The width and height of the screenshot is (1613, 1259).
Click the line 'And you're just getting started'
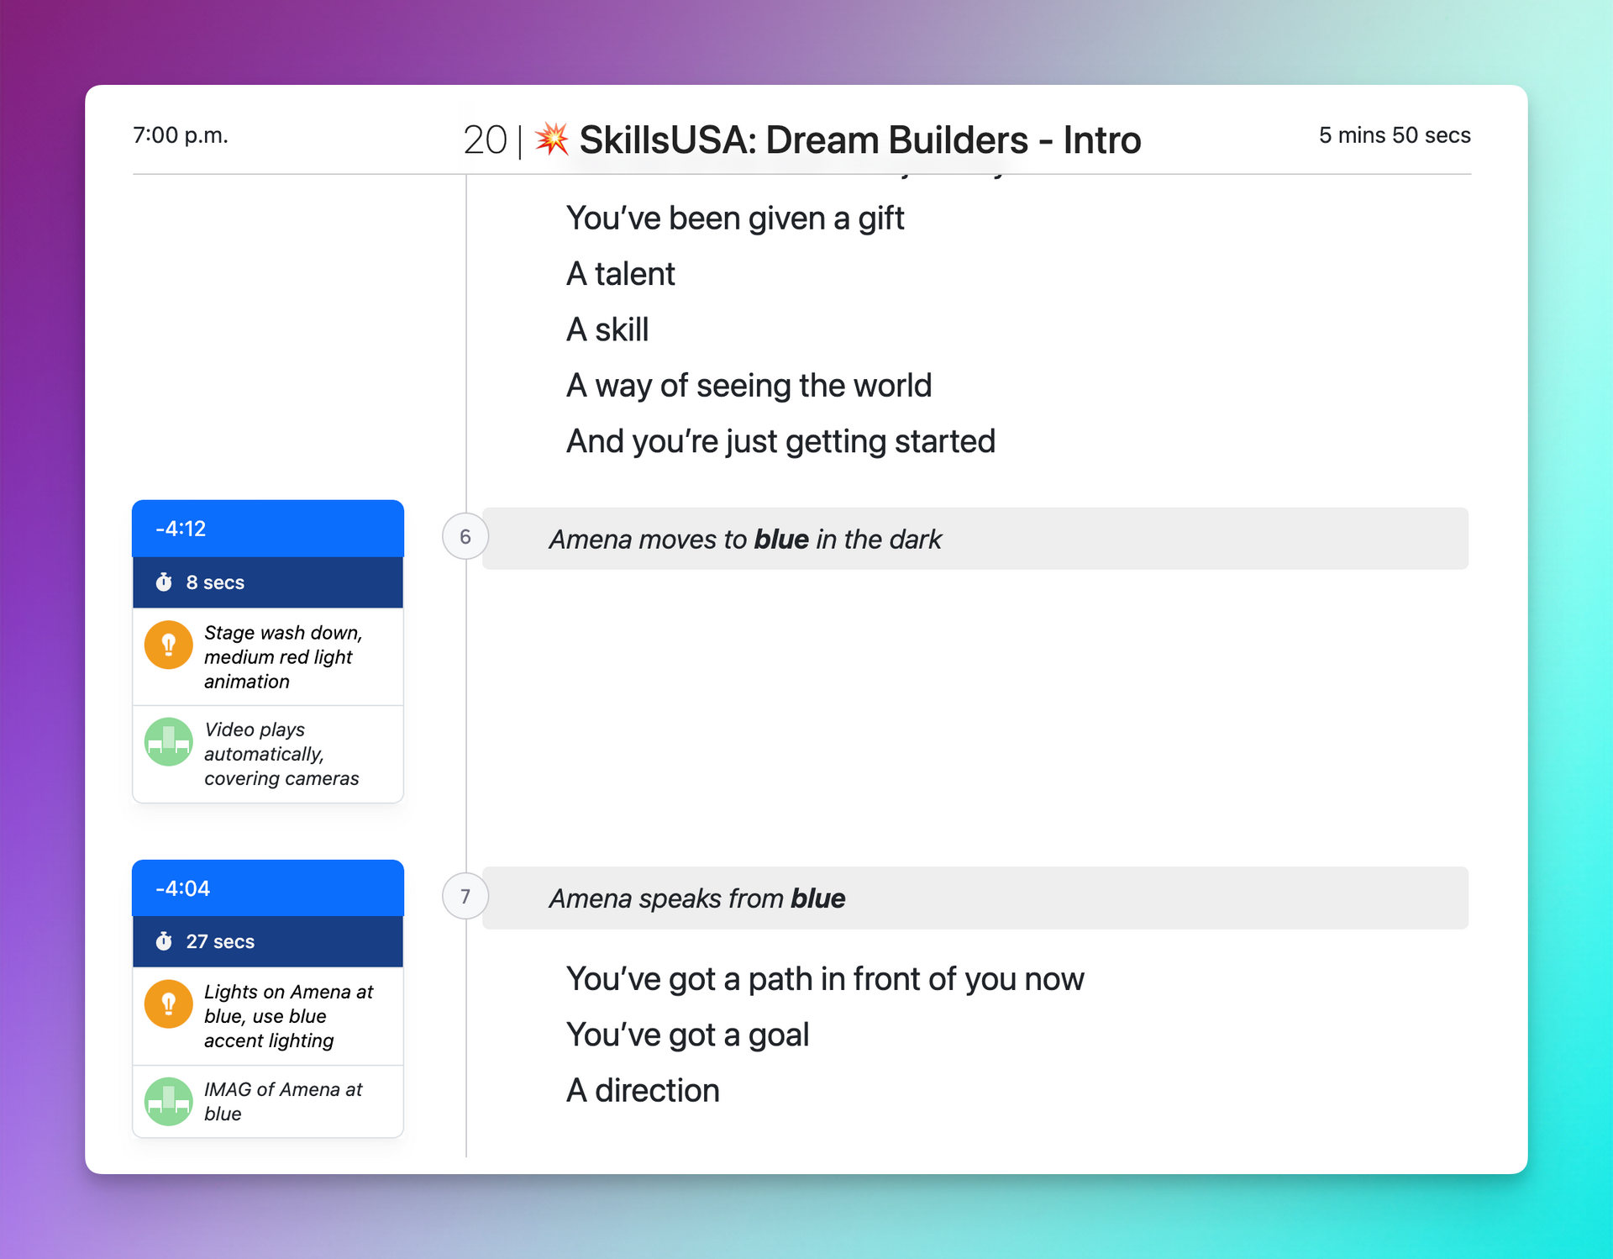[x=781, y=441]
